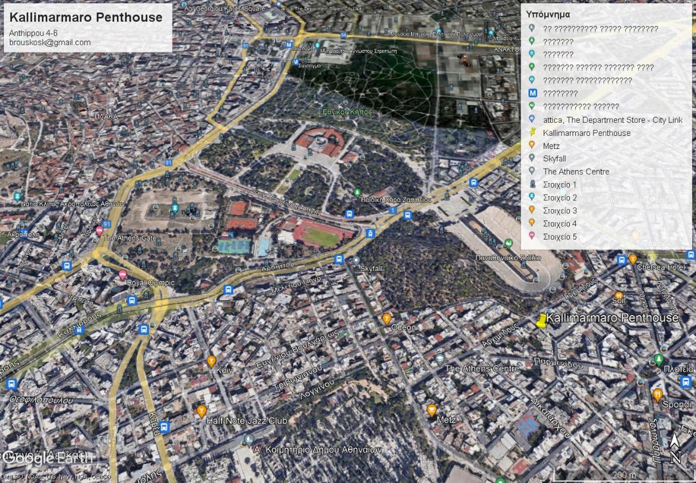Click the Εθνικός Κήπος park label
This screenshot has width=696, height=483.
click(347, 112)
